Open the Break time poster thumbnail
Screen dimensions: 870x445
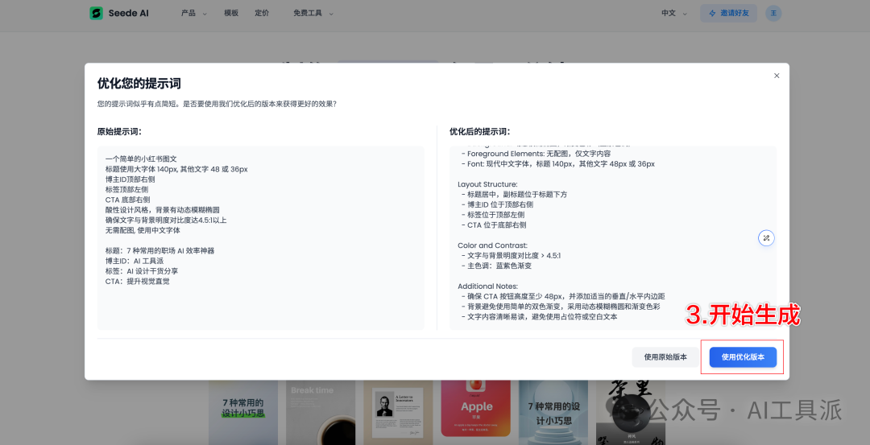click(321, 413)
